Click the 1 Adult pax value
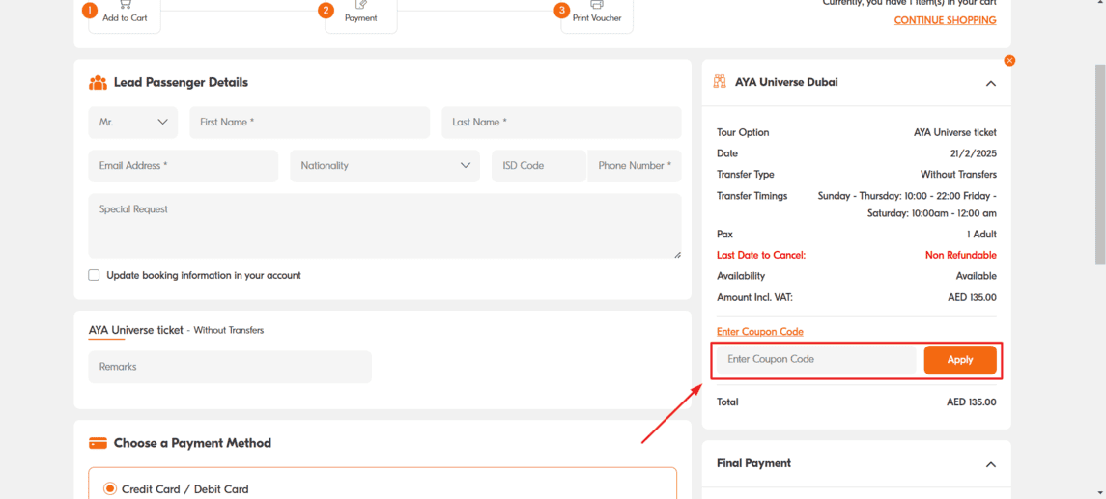The image size is (1106, 499). pos(981,234)
